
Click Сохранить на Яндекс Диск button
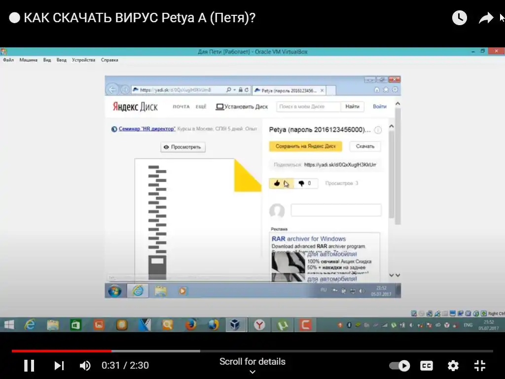tap(306, 146)
